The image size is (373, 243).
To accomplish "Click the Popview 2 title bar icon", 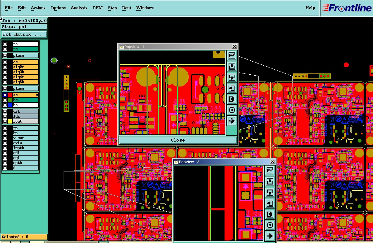I will coord(176,162).
